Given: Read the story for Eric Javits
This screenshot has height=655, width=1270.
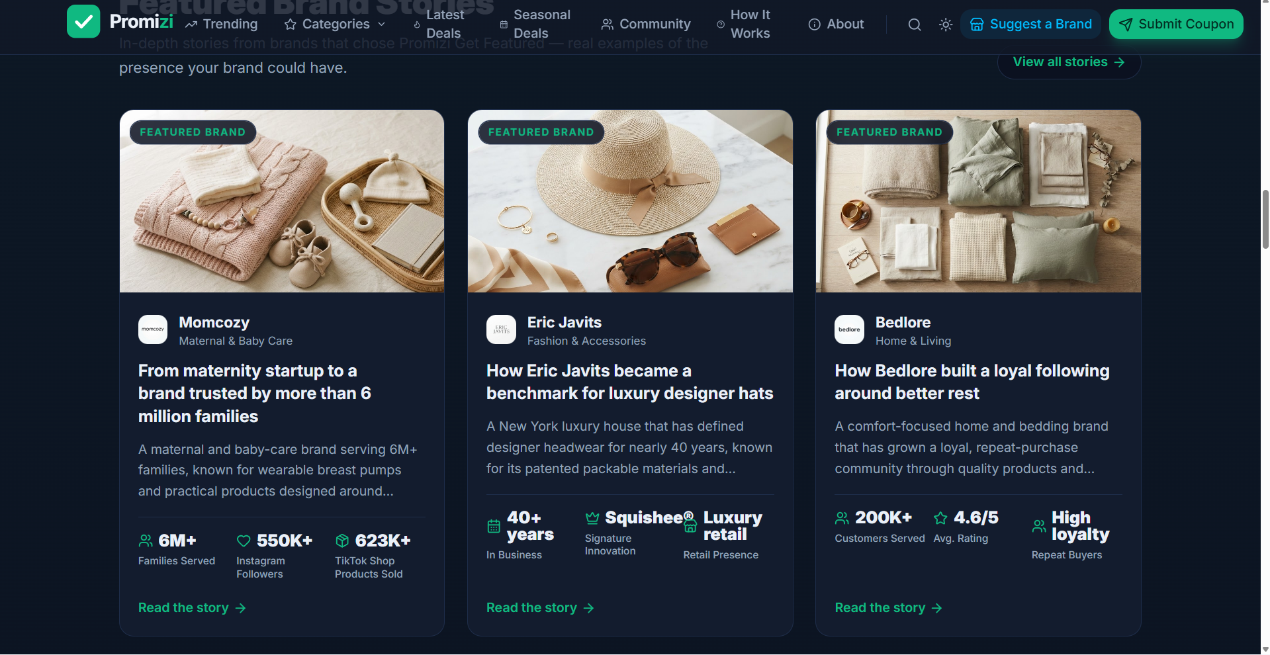Looking at the screenshot, I should [x=540, y=608].
